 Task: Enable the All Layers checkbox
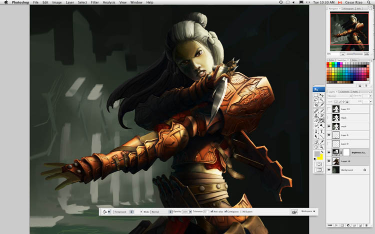point(241,212)
